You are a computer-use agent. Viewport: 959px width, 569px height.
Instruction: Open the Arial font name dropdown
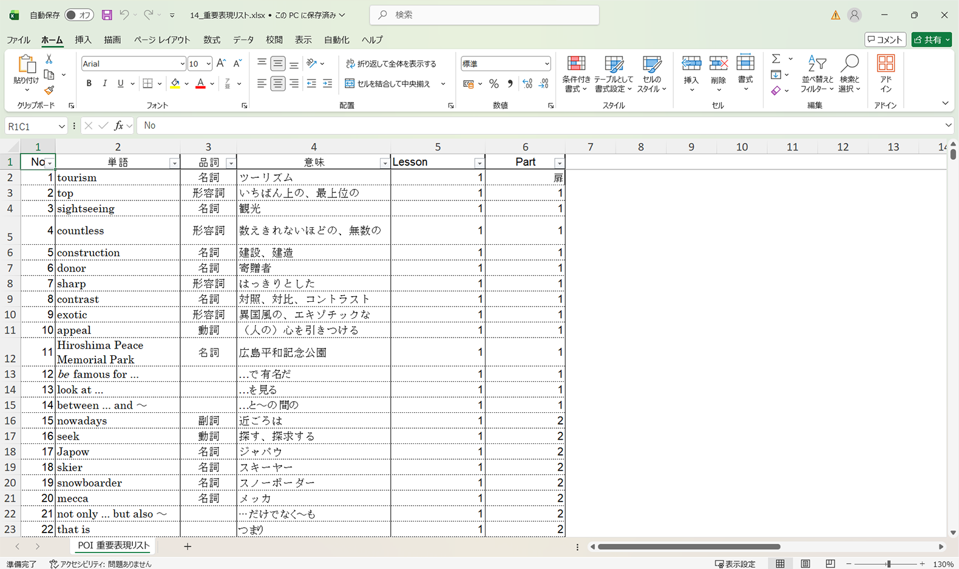(181, 64)
